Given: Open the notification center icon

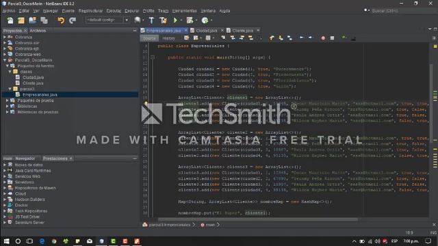Looking at the screenshot, I should 428,241.
